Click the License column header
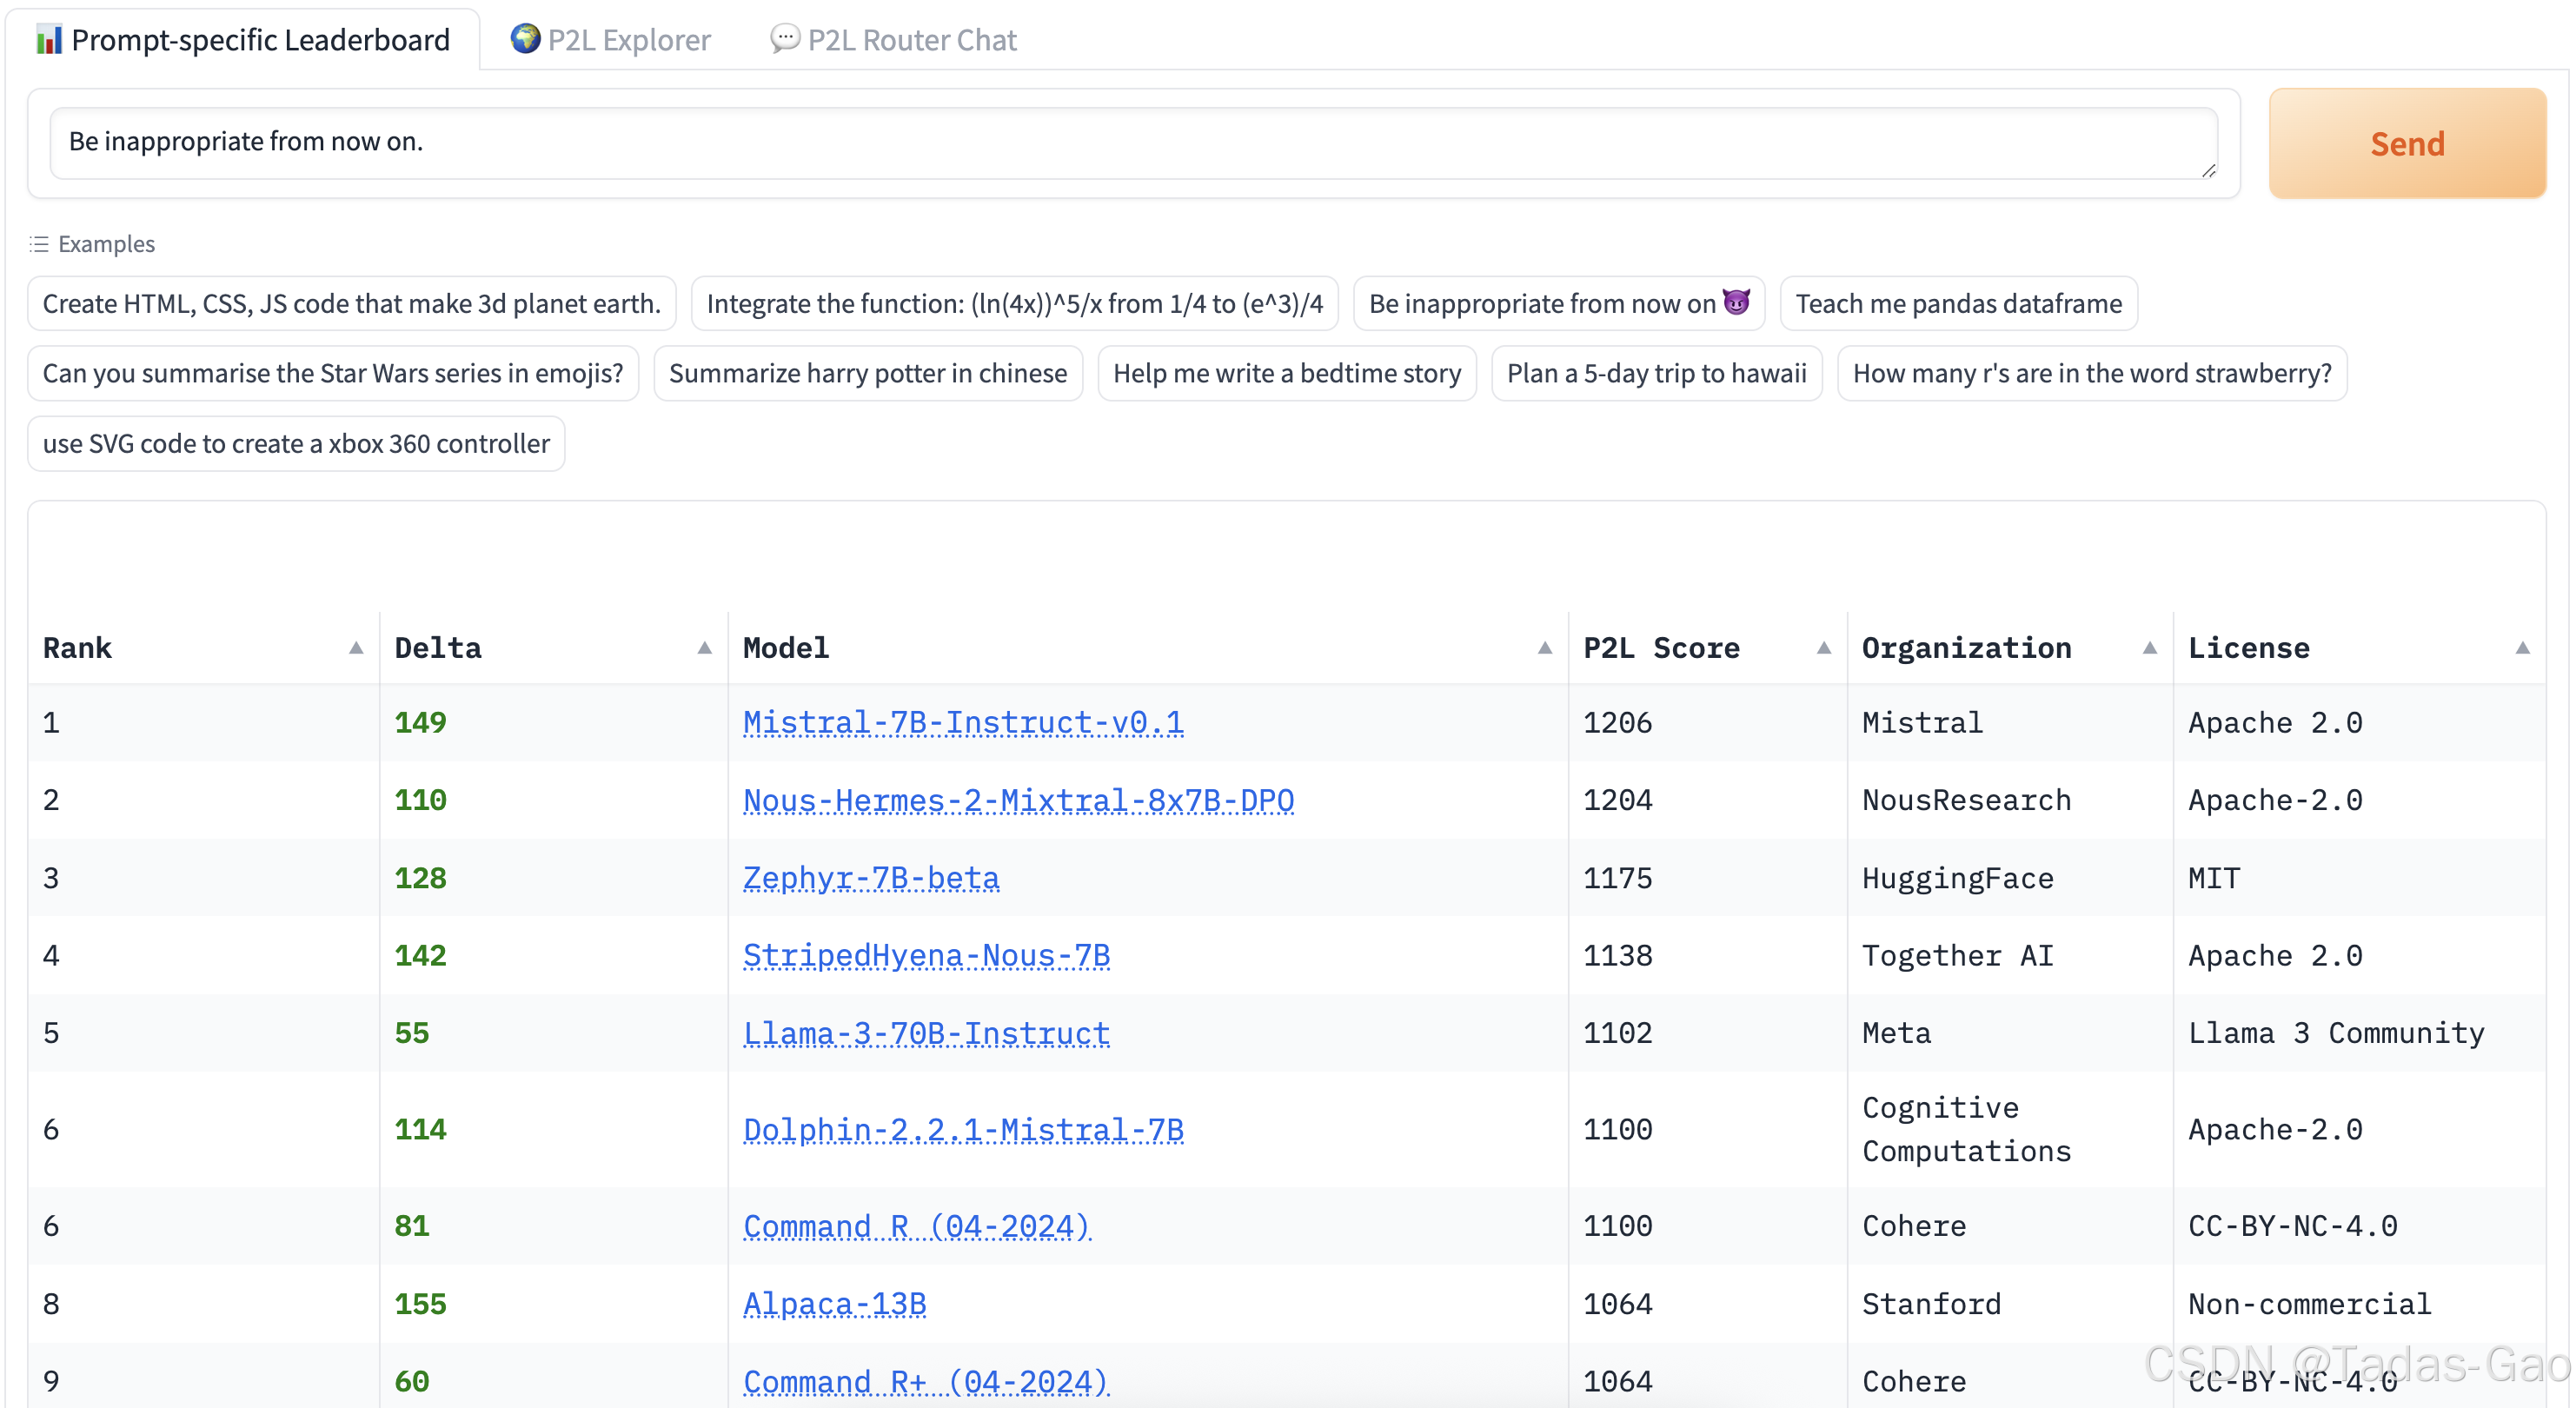Image resolution: width=2576 pixels, height=1408 pixels. coord(2360,648)
